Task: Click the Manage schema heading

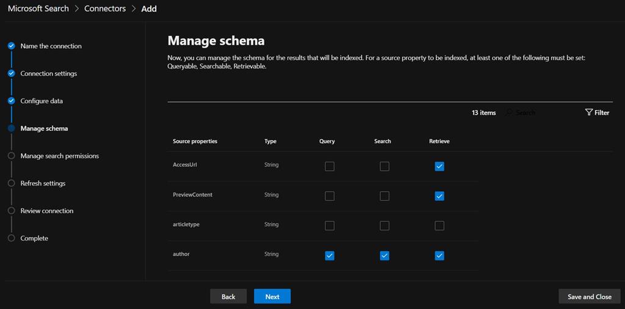Action: [x=216, y=40]
